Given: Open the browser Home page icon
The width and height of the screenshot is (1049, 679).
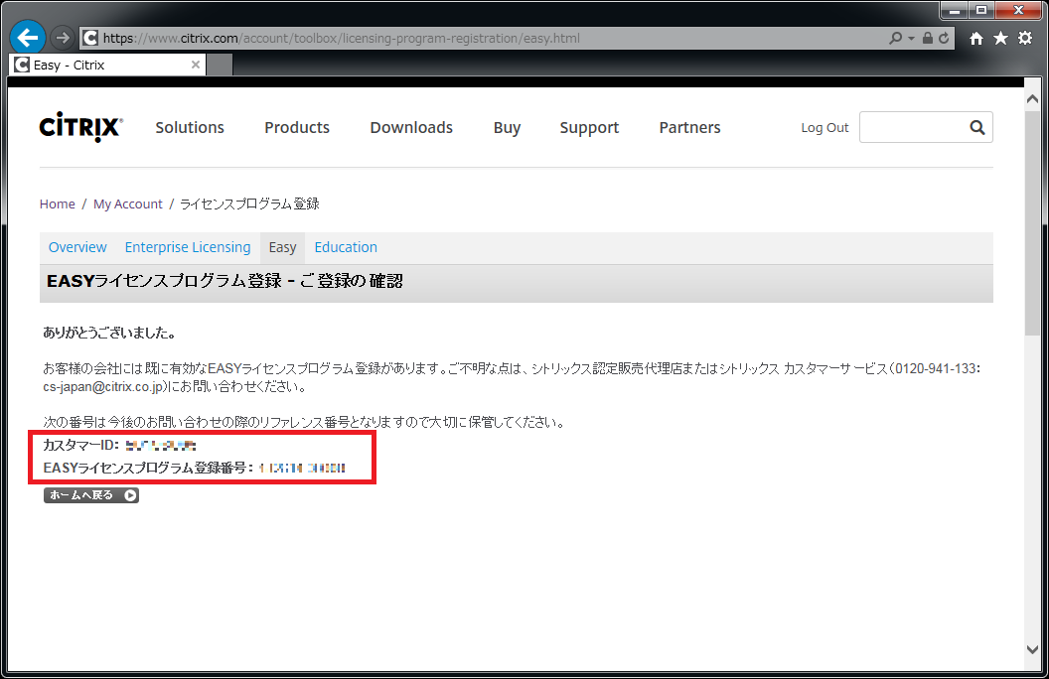Looking at the screenshot, I should point(976,38).
